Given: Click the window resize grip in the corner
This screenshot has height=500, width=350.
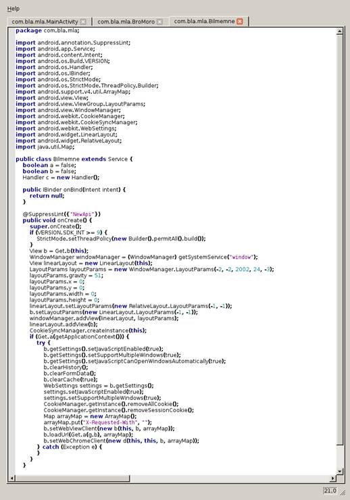Looking at the screenshot, I should coord(343,493).
